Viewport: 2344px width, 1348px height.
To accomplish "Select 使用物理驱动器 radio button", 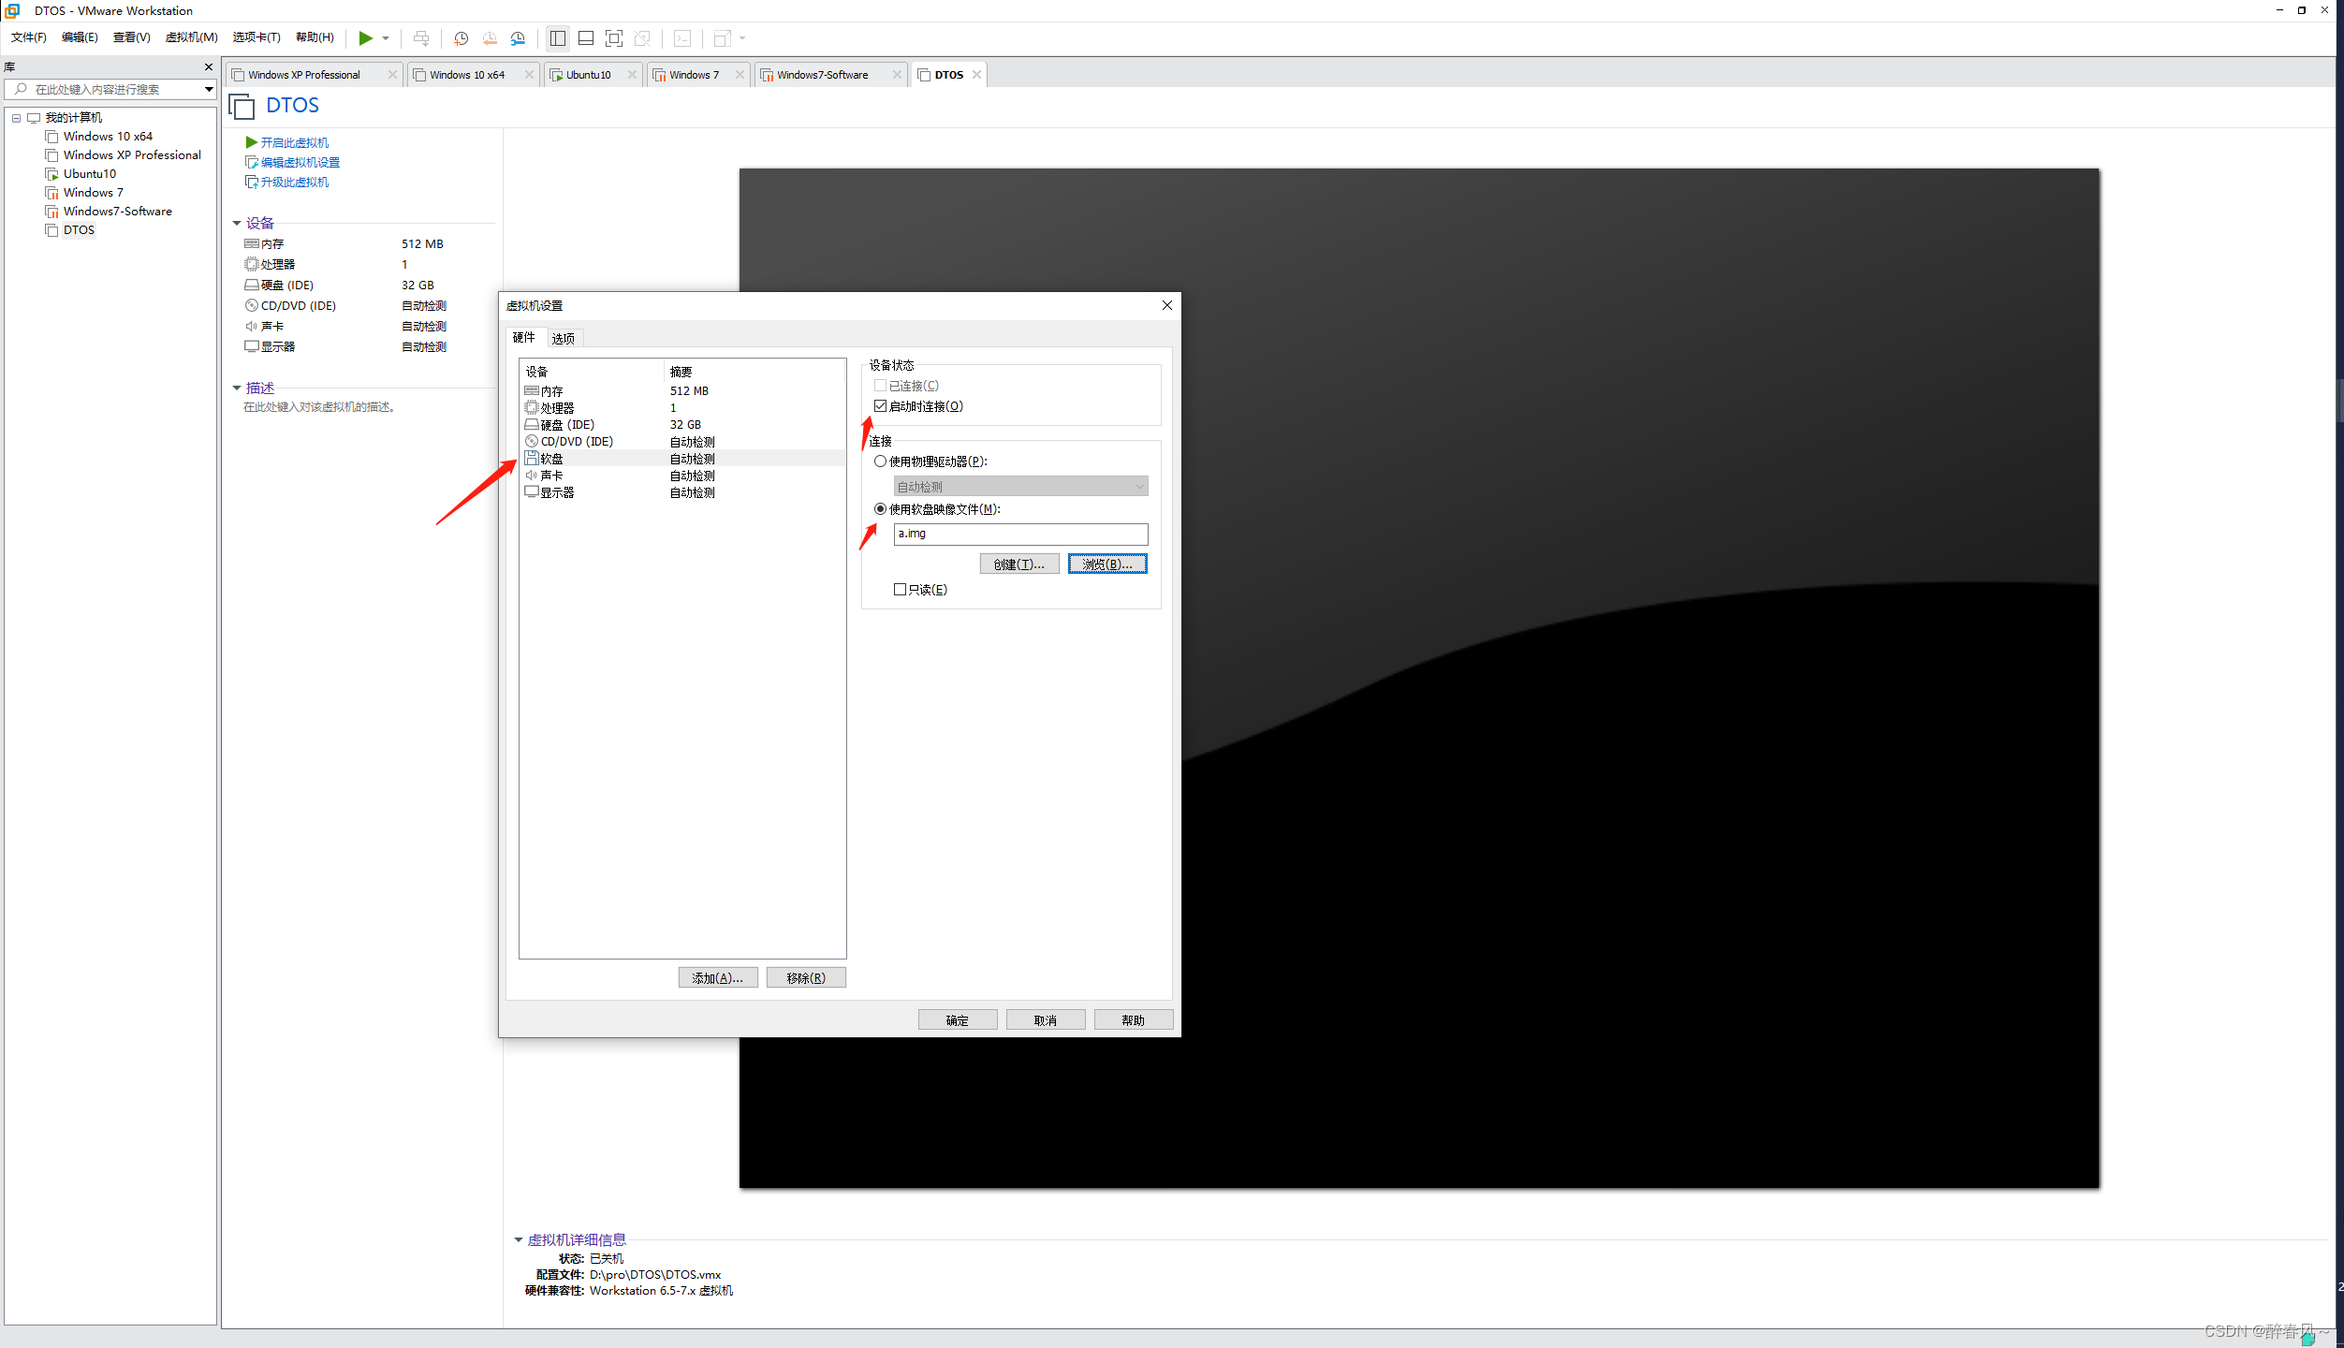I will coord(881,462).
